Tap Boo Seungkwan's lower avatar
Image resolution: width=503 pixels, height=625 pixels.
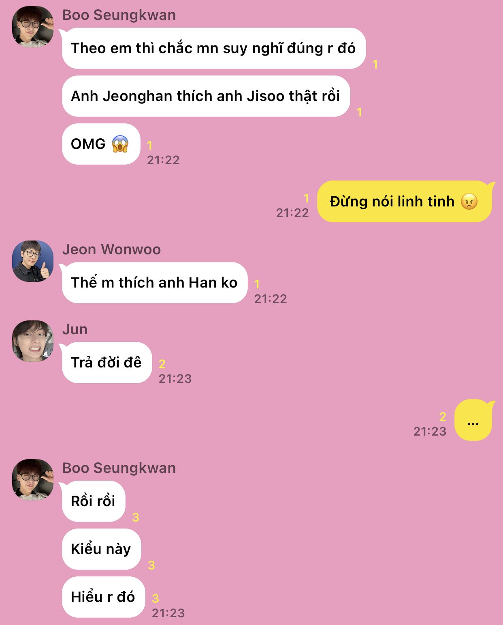33,480
